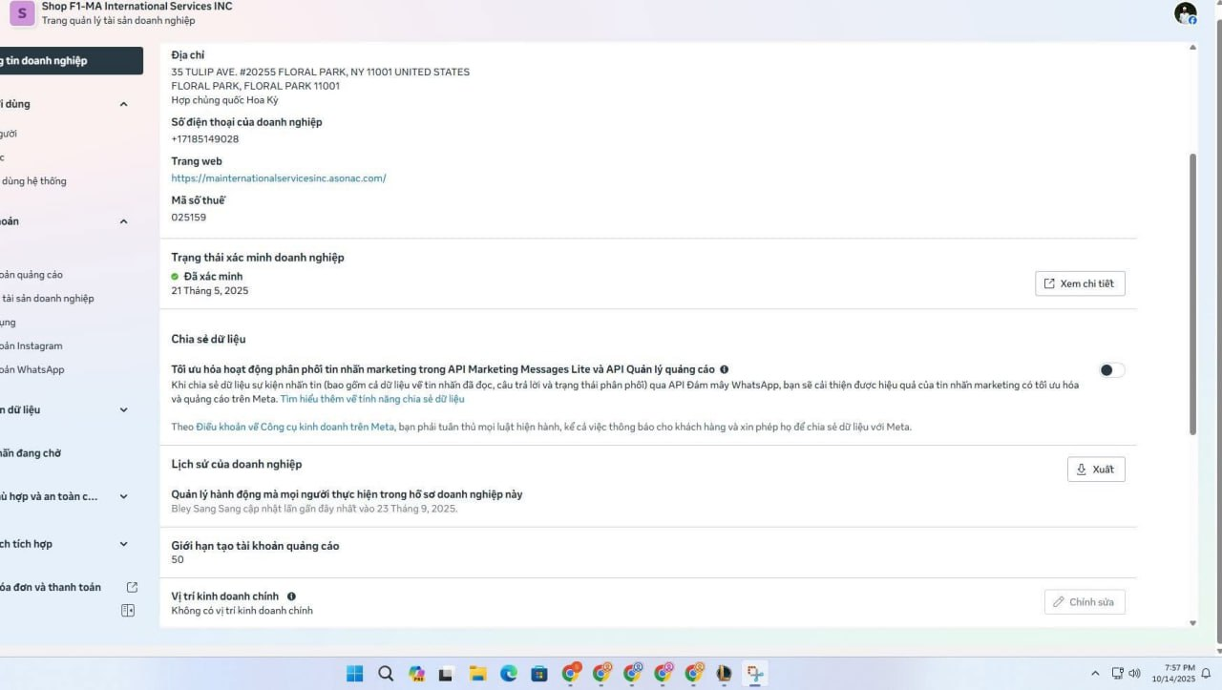Open Microsoft Store from the taskbar

coord(539,674)
